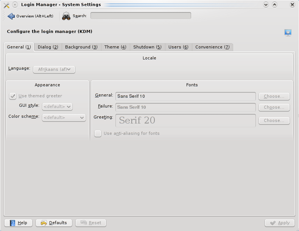This screenshot has height=231, width=299.
Task: Expand the GUI style combo box
Action: [57, 107]
